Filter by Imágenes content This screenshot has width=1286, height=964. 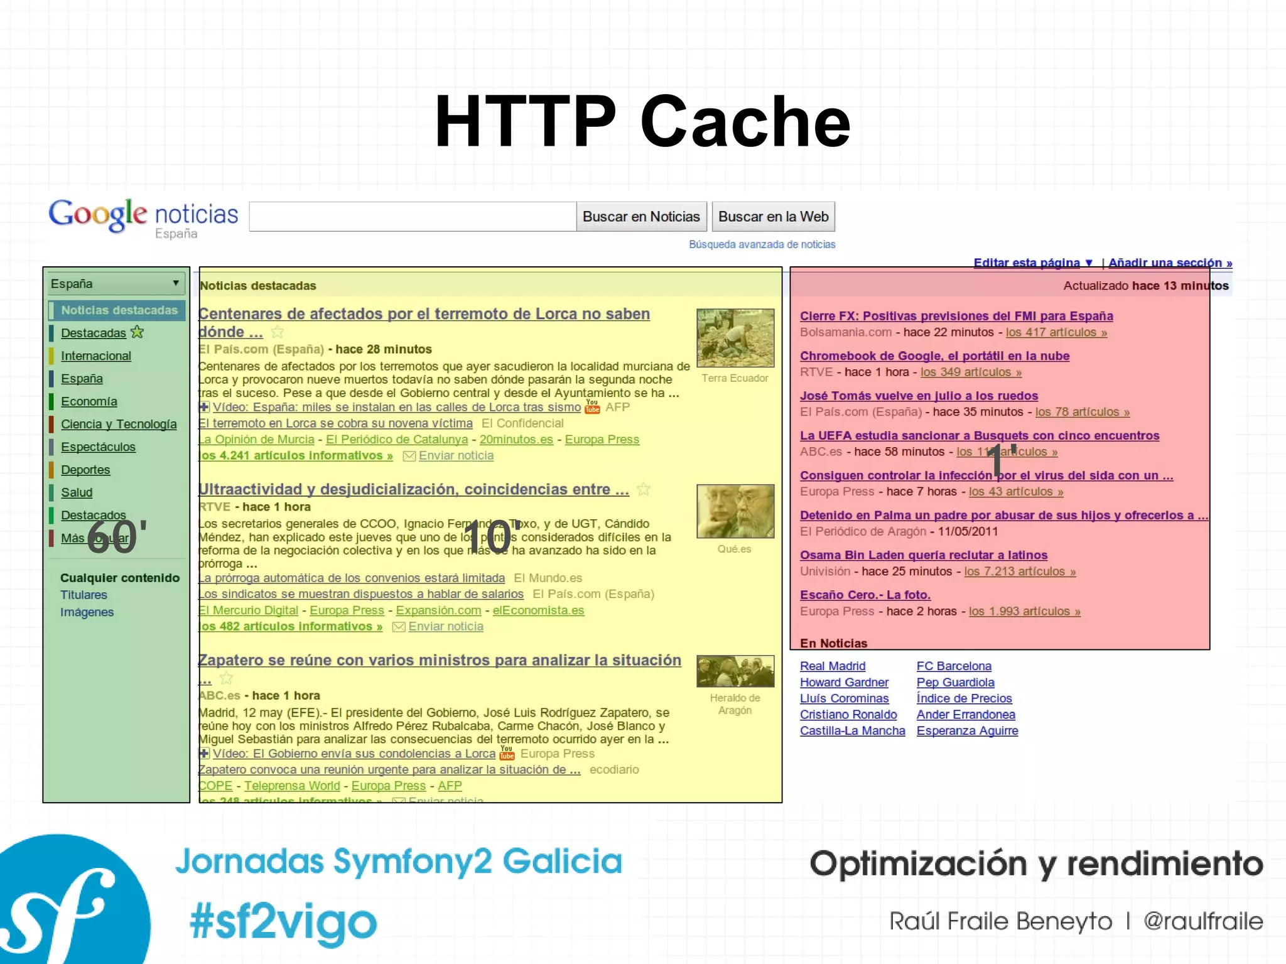point(87,612)
